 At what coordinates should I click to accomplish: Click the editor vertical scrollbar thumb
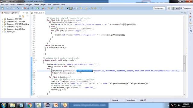coord(184,64)
